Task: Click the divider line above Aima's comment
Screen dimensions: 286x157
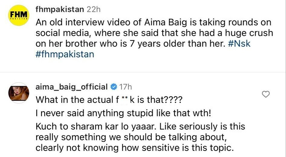Action: pos(143,72)
